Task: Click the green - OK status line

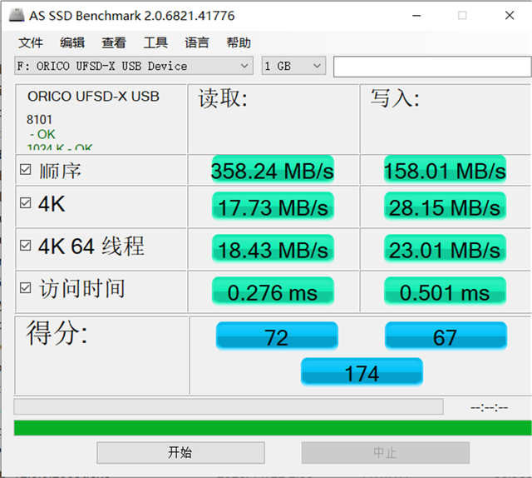Action: point(42,134)
